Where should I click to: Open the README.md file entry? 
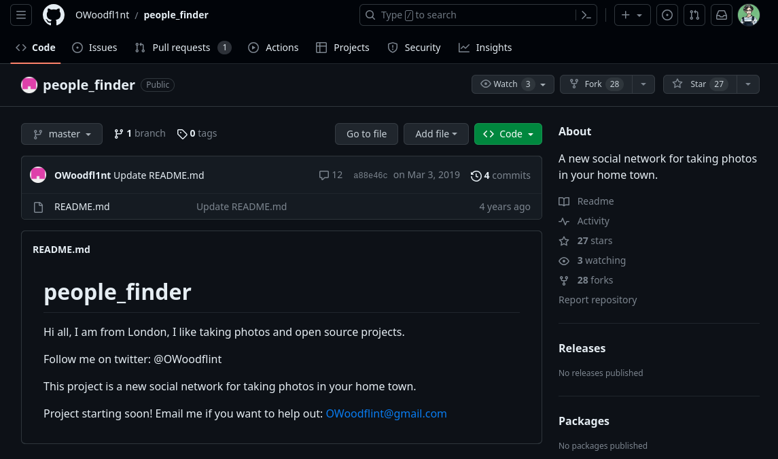[82, 207]
